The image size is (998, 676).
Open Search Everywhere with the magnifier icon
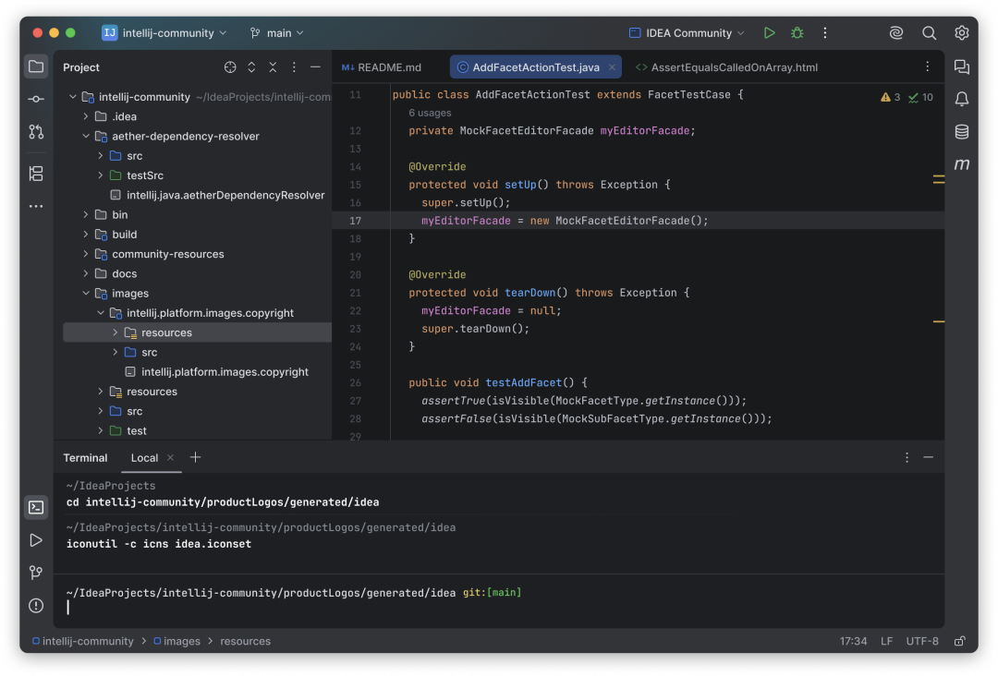pyautogui.click(x=930, y=32)
